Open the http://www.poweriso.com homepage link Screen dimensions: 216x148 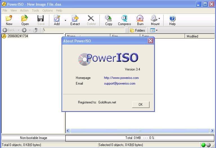point(121,78)
